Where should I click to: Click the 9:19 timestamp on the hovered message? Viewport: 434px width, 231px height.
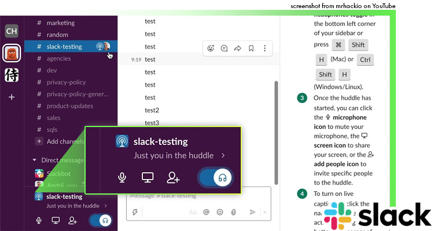click(x=136, y=59)
